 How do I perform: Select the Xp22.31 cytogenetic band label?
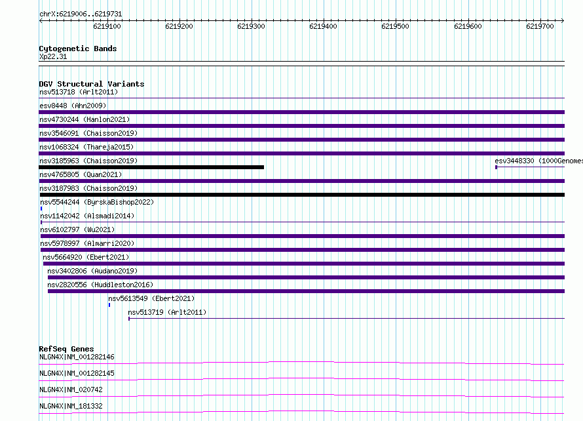[53, 56]
